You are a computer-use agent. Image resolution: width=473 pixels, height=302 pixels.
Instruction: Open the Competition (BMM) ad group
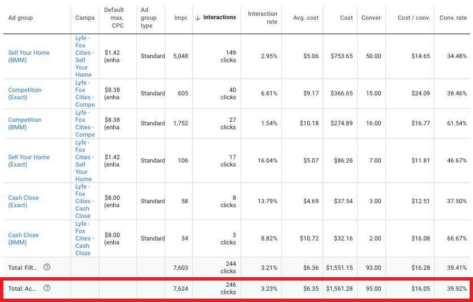click(x=25, y=123)
